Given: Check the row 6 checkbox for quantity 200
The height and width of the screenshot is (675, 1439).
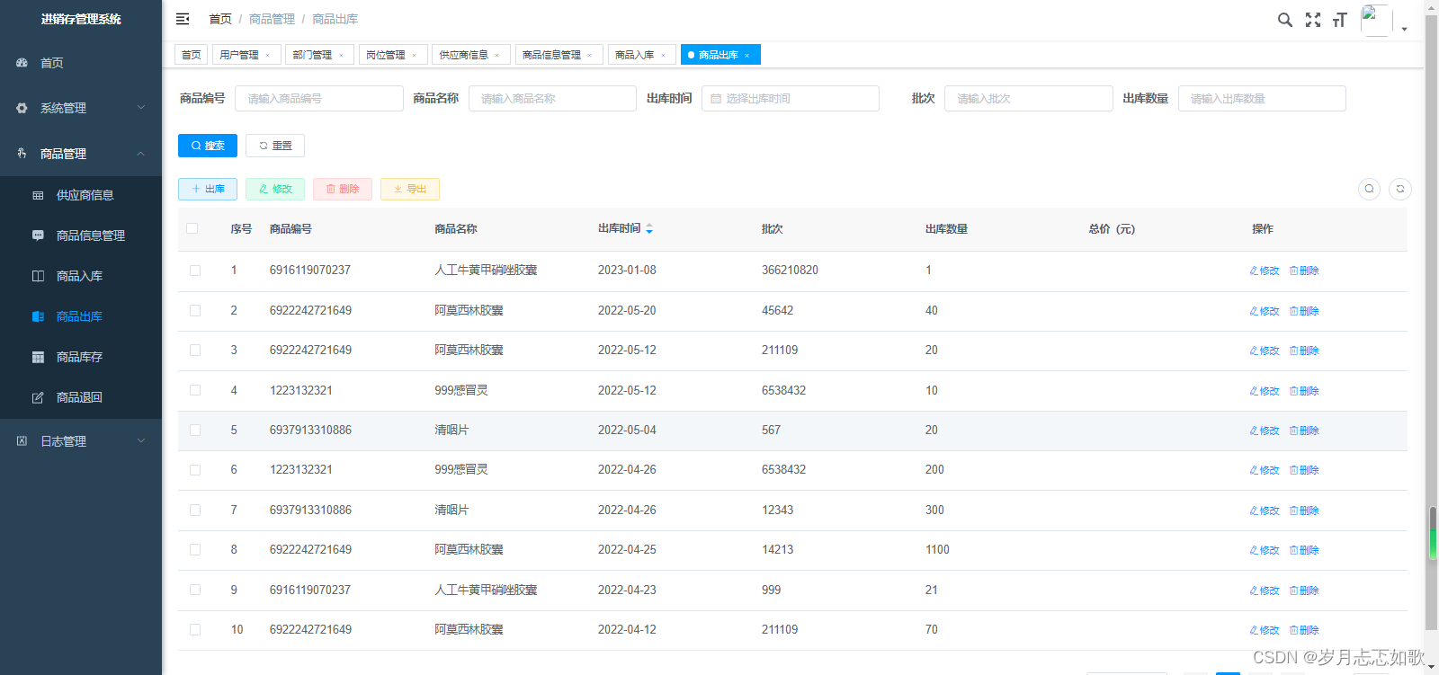Looking at the screenshot, I should coord(195,470).
